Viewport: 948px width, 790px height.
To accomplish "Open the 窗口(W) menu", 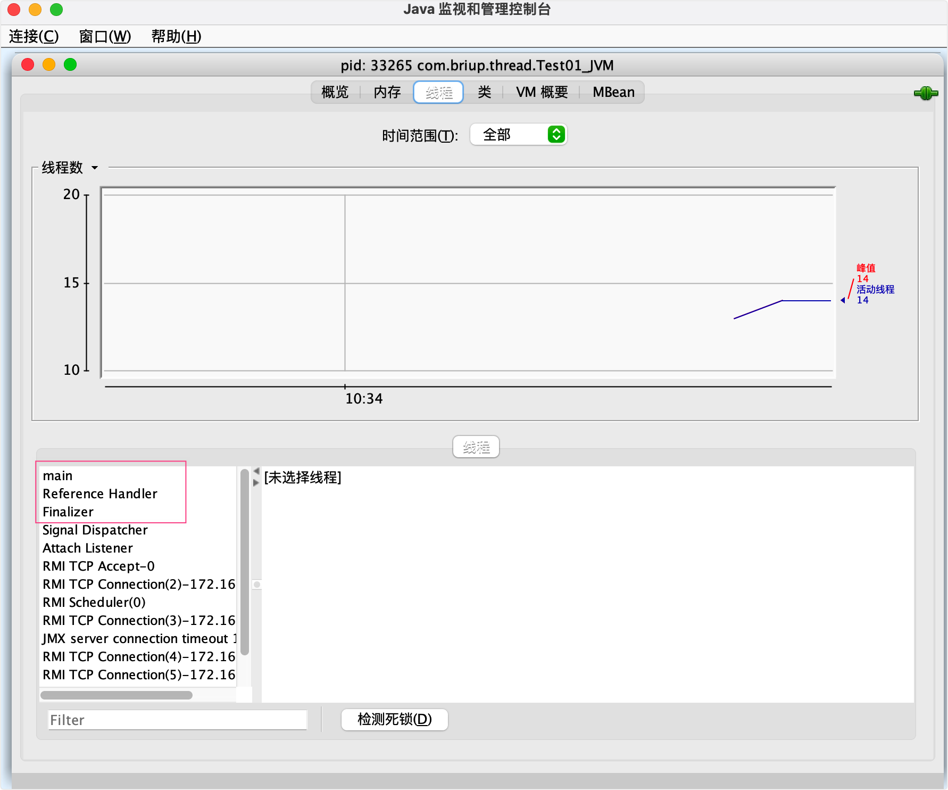I will pos(105,36).
